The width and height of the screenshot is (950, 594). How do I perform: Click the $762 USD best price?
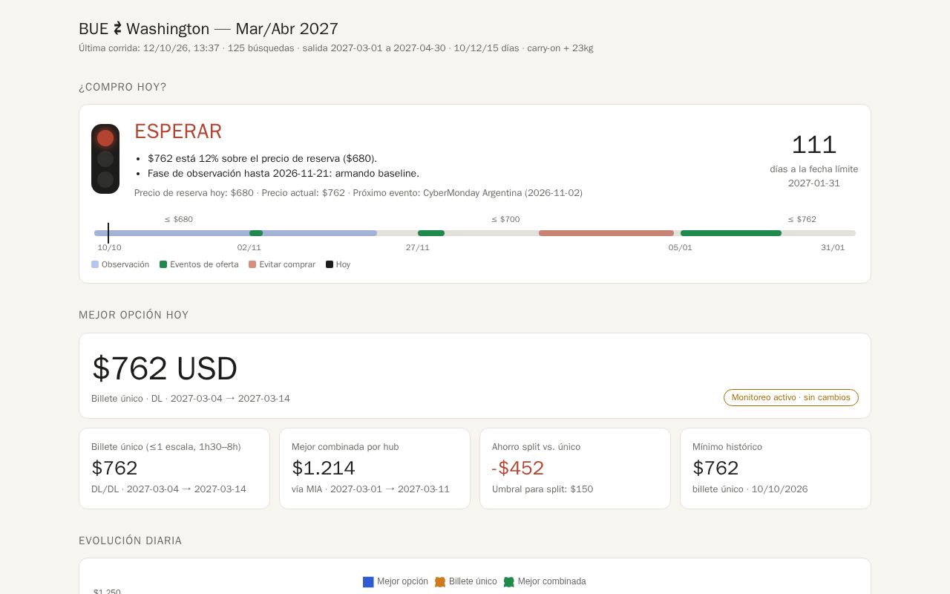[165, 369]
